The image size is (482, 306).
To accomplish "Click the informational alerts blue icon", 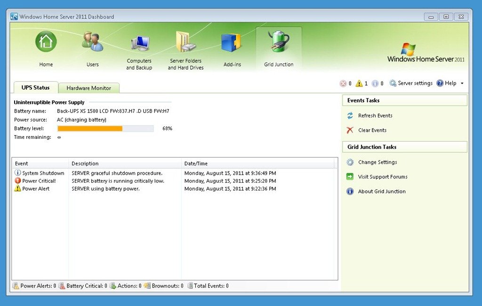I will tap(375, 83).
